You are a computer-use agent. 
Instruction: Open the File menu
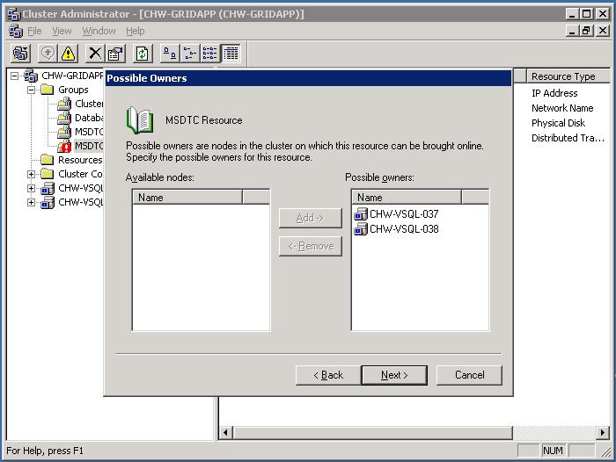pos(34,31)
